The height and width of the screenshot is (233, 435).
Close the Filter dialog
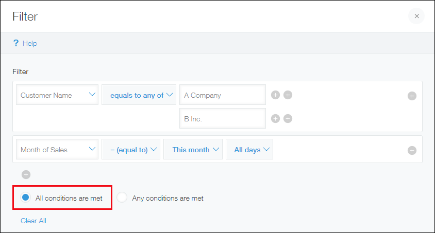[416, 16]
